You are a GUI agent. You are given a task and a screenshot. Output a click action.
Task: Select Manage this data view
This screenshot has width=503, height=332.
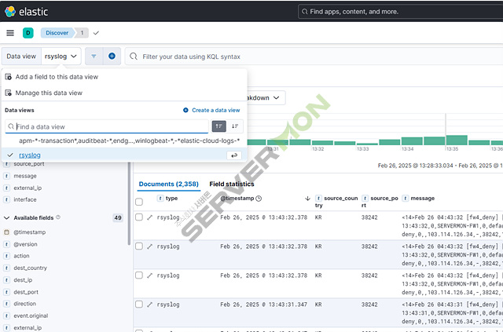coord(49,93)
